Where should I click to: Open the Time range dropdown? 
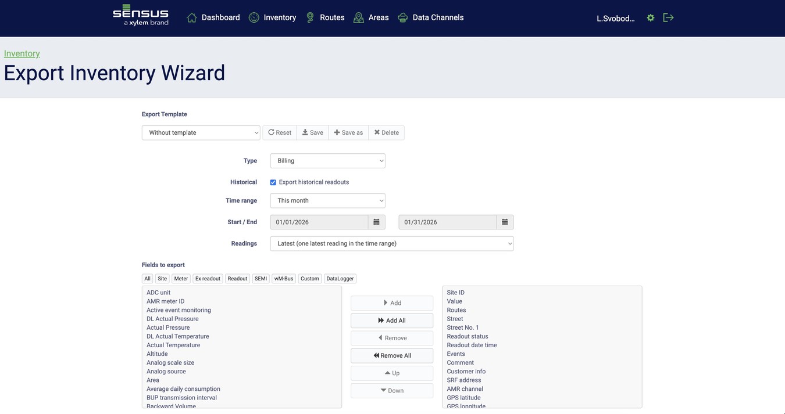[327, 201]
